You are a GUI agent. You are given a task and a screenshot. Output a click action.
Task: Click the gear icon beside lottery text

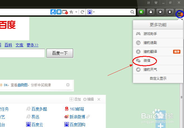68,85
